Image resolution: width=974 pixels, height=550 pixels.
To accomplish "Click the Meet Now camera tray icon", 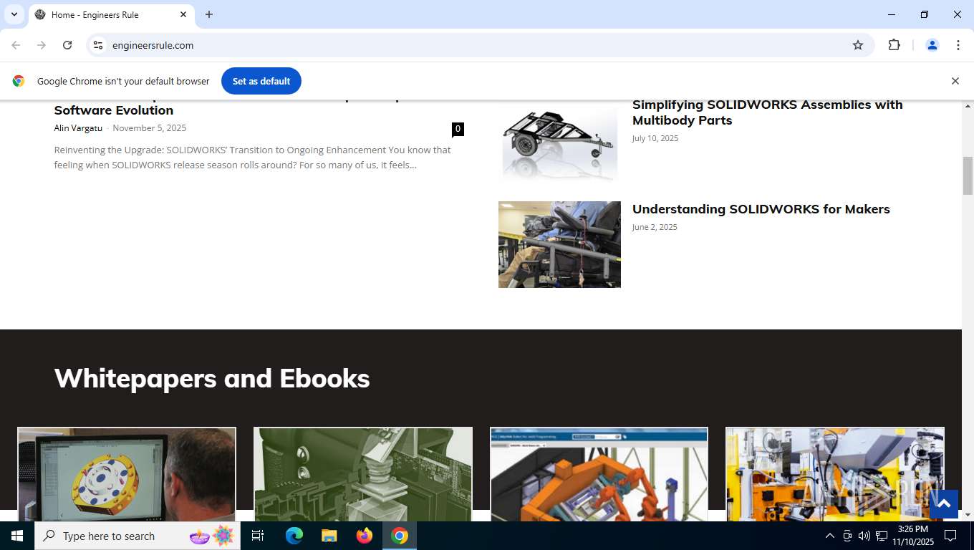I will point(847,536).
